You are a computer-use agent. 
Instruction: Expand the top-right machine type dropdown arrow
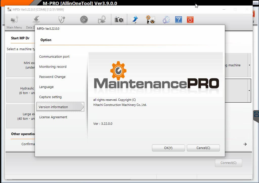click(249, 65)
